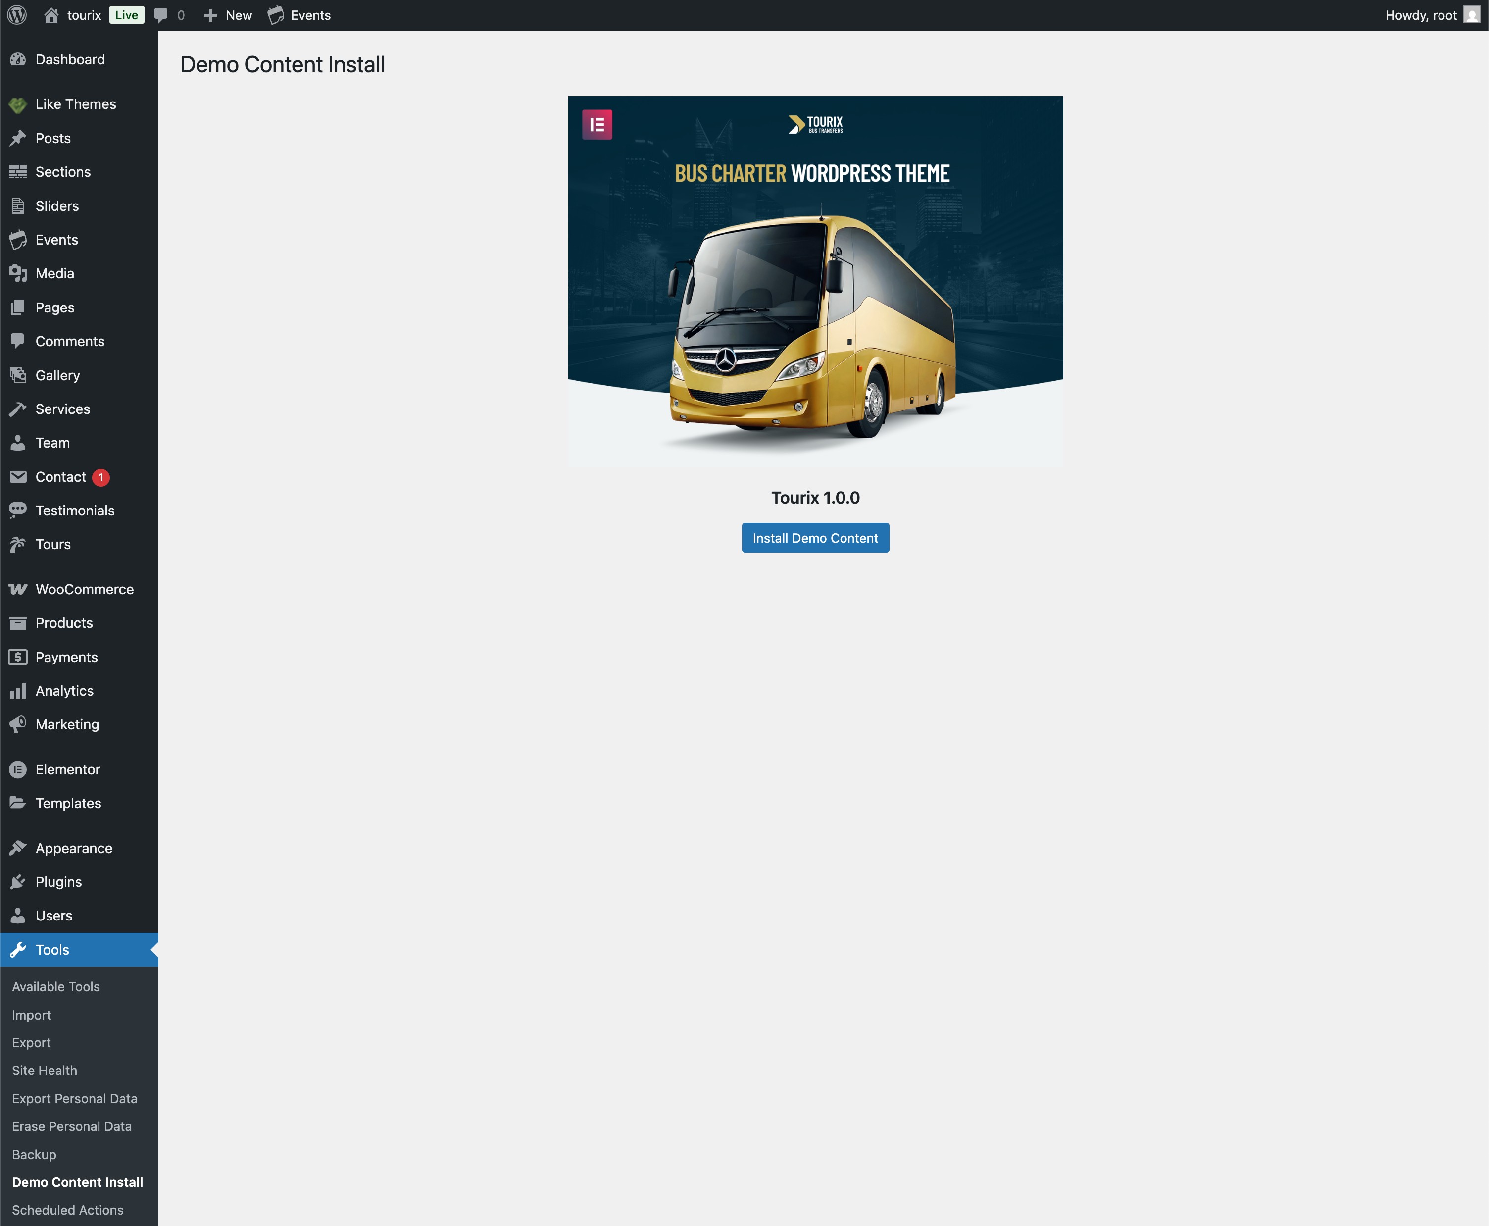
Task: Click the Live status badge
Action: (x=127, y=15)
